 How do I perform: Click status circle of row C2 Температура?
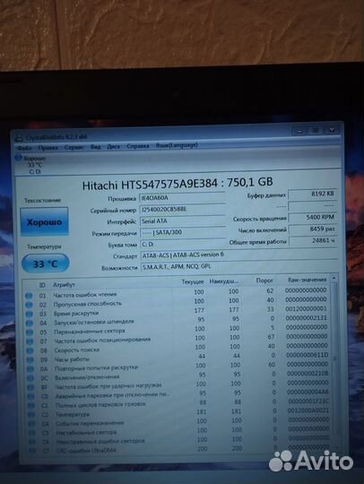click(x=31, y=415)
